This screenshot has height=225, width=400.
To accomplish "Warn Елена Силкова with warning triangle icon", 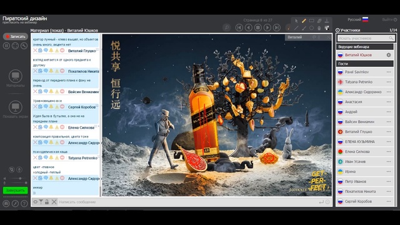I will coord(57,127).
